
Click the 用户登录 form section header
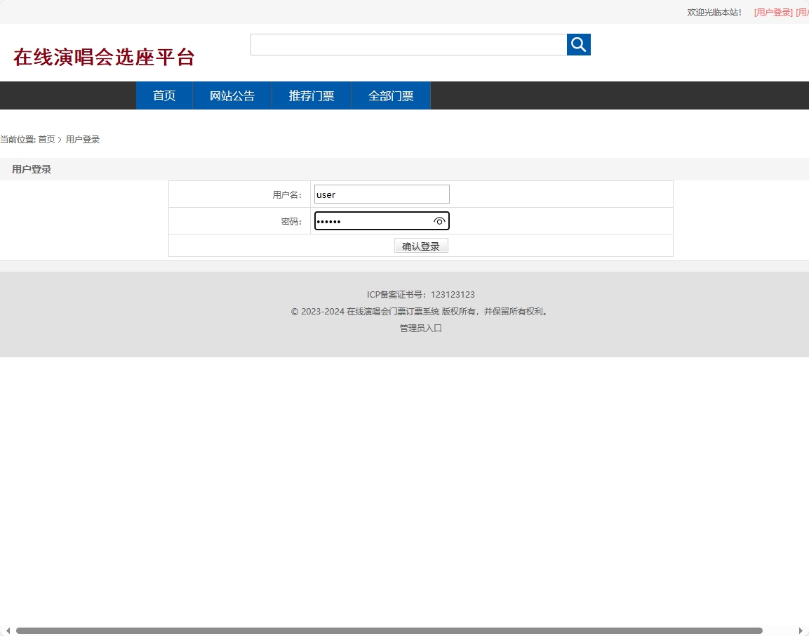31,169
